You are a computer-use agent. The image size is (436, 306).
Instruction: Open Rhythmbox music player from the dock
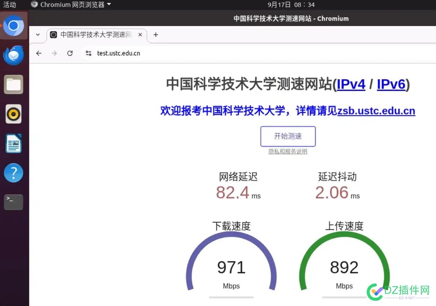pos(13,114)
